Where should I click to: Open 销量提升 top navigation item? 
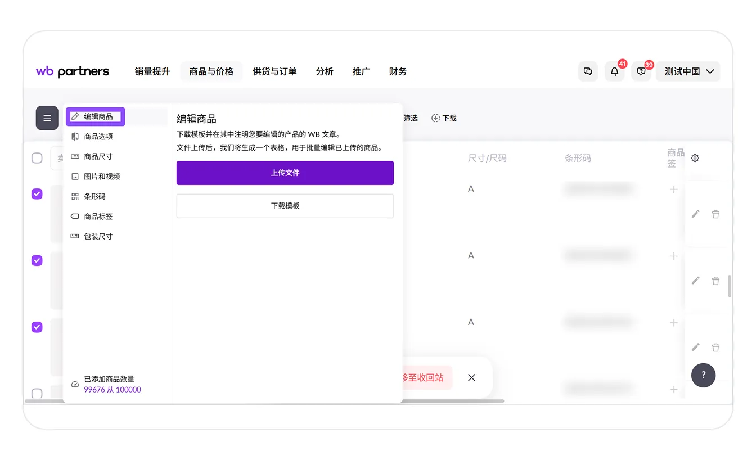point(152,71)
